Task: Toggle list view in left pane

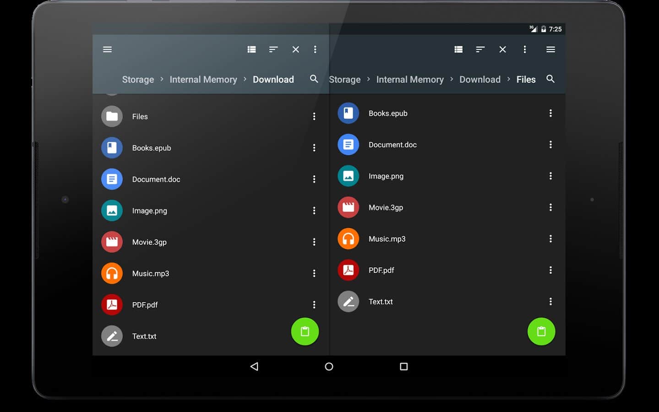Action: 251,49
